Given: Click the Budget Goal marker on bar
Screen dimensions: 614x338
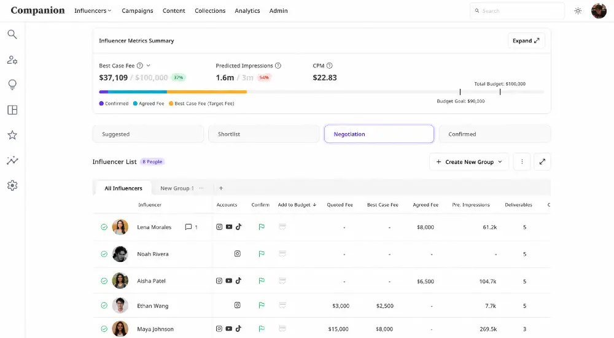Looking at the screenshot, I should pyautogui.click(x=460, y=91).
